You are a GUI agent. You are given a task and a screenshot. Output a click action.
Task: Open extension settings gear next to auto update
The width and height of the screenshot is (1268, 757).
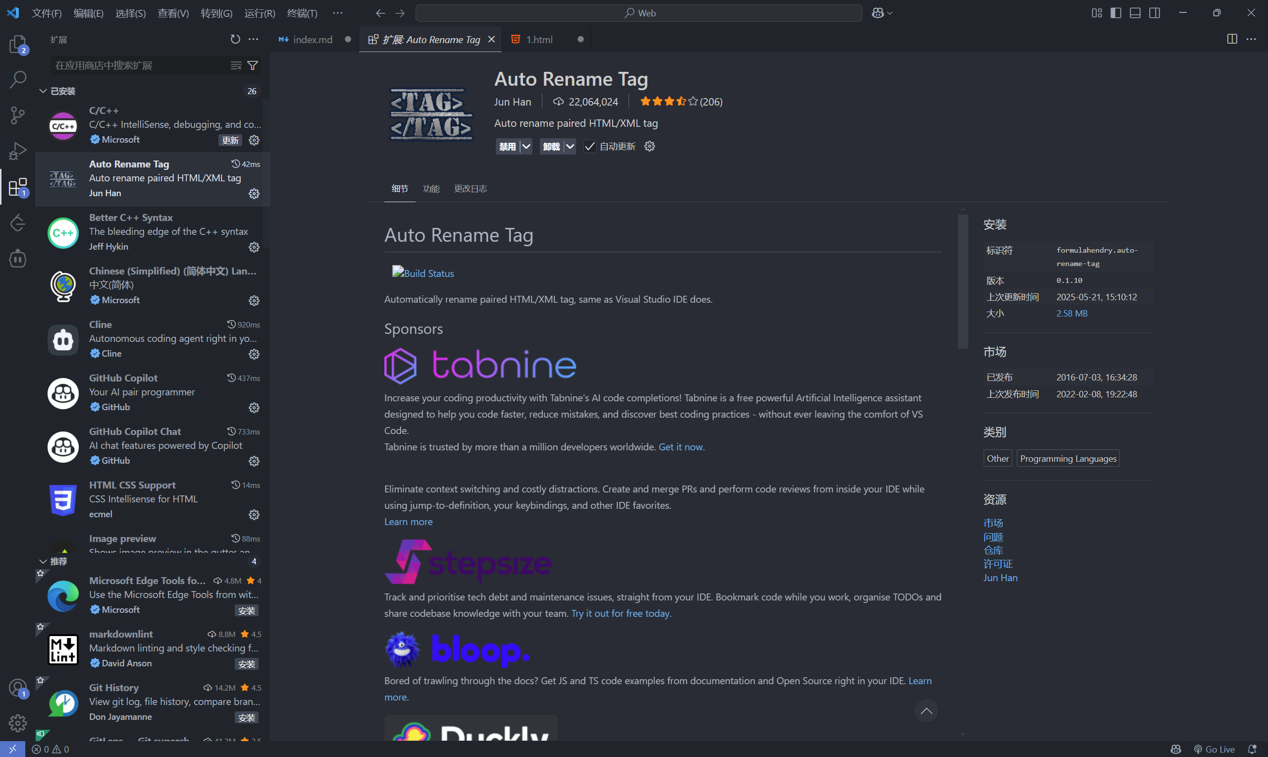click(649, 147)
